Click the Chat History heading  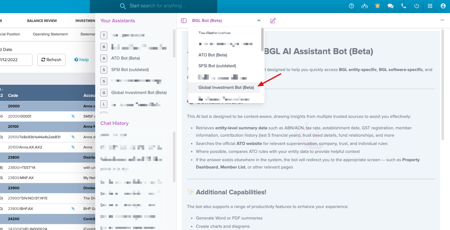pyautogui.click(x=114, y=123)
